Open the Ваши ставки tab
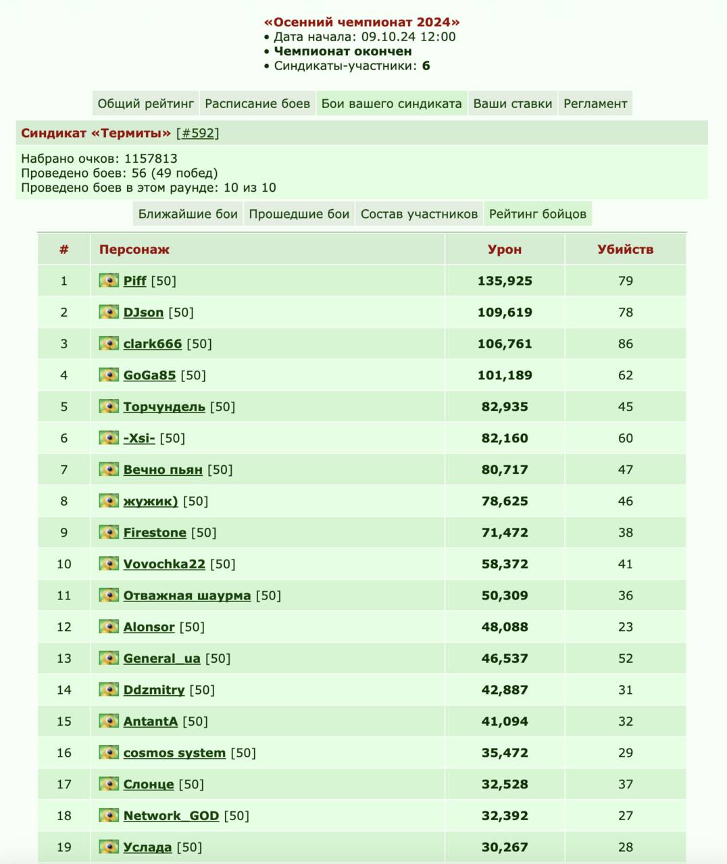 (x=513, y=103)
